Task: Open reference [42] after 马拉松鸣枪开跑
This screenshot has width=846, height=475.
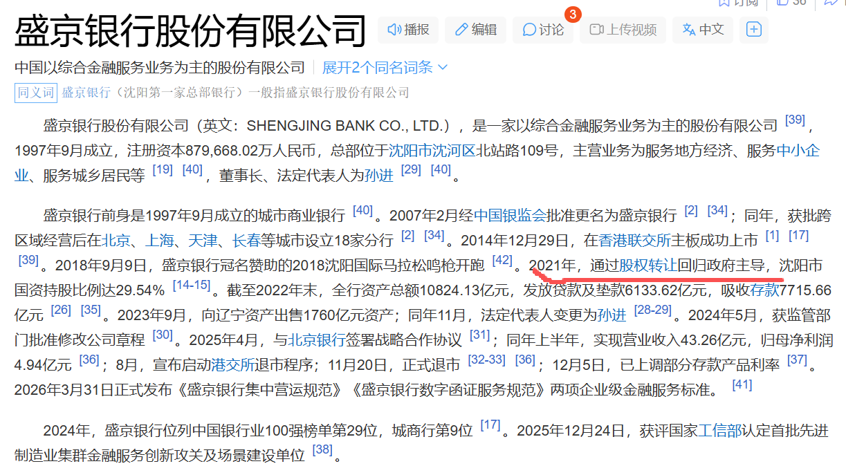Action: click(502, 260)
